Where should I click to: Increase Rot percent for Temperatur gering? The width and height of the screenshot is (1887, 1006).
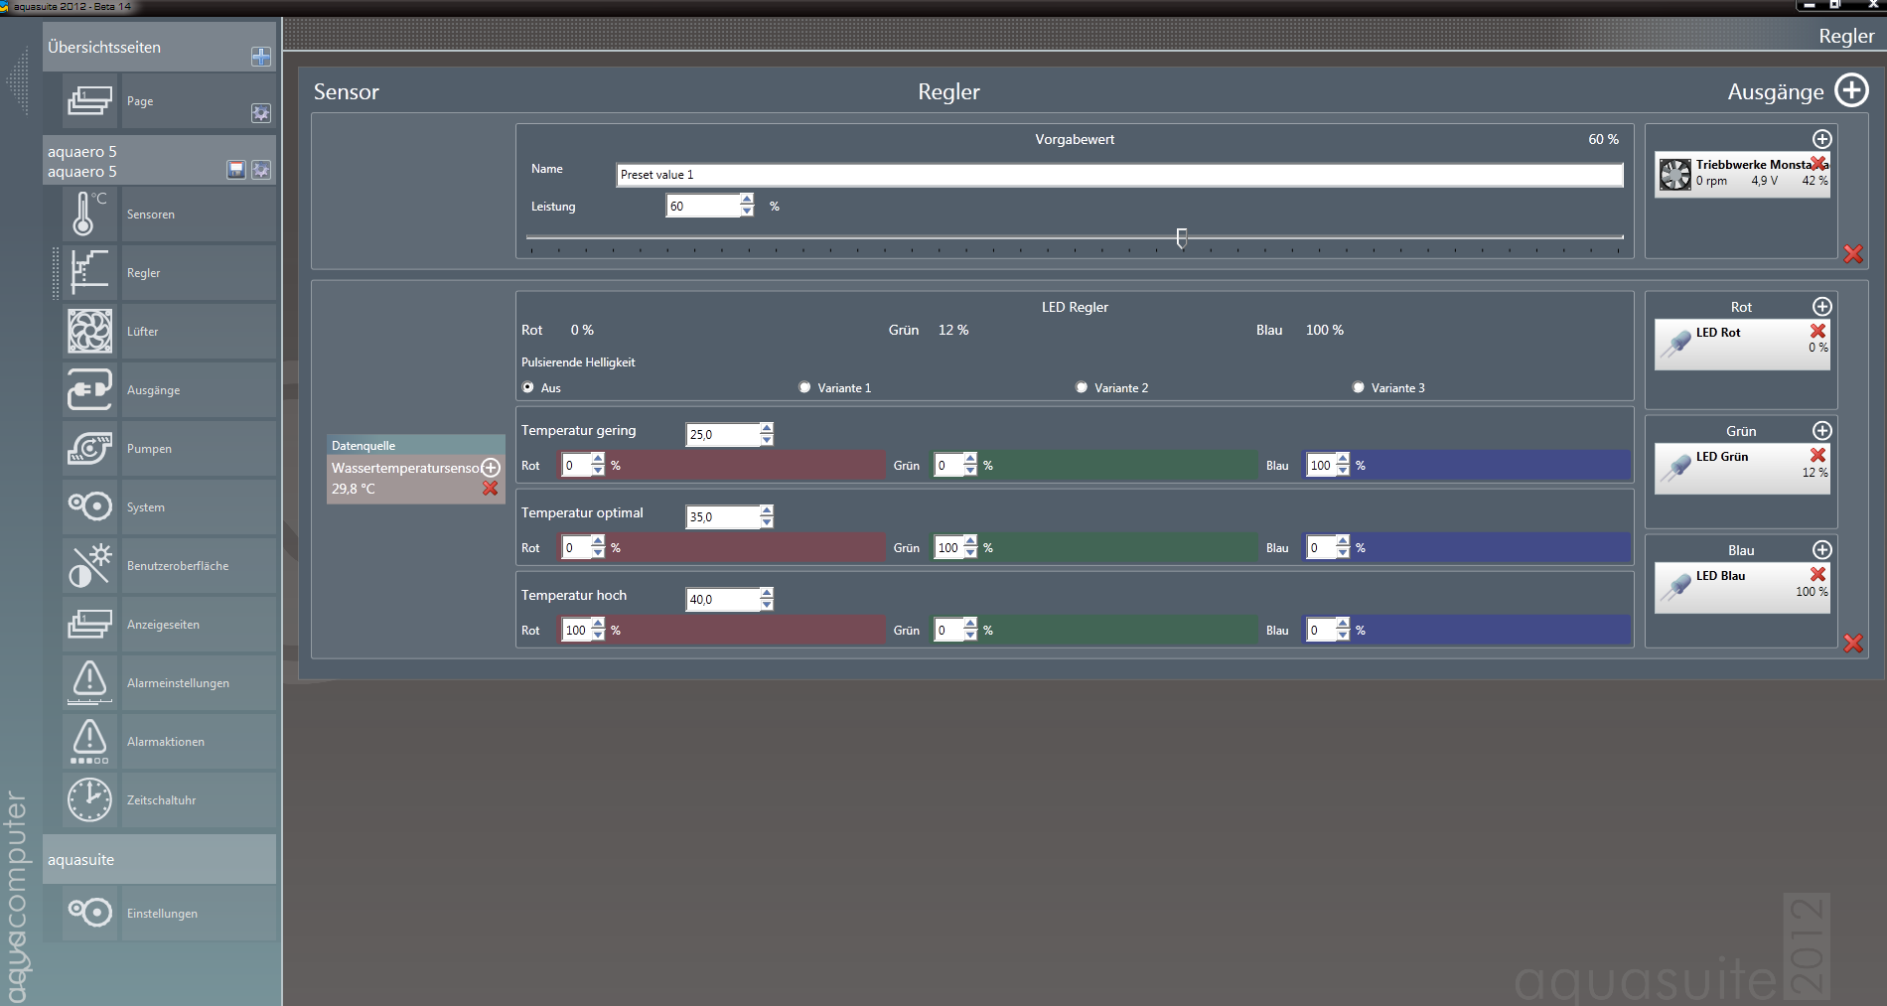coord(598,459)
